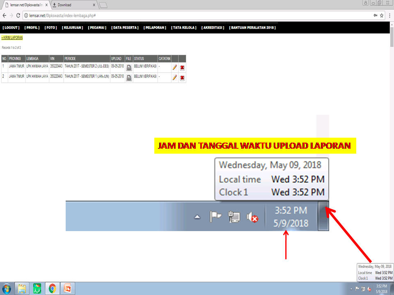The width and height of the screenshot is (394, 295).
Task: Edit the Semester 1 report with pencil icon
Action: pyautogui.click(x=174, y=77)
